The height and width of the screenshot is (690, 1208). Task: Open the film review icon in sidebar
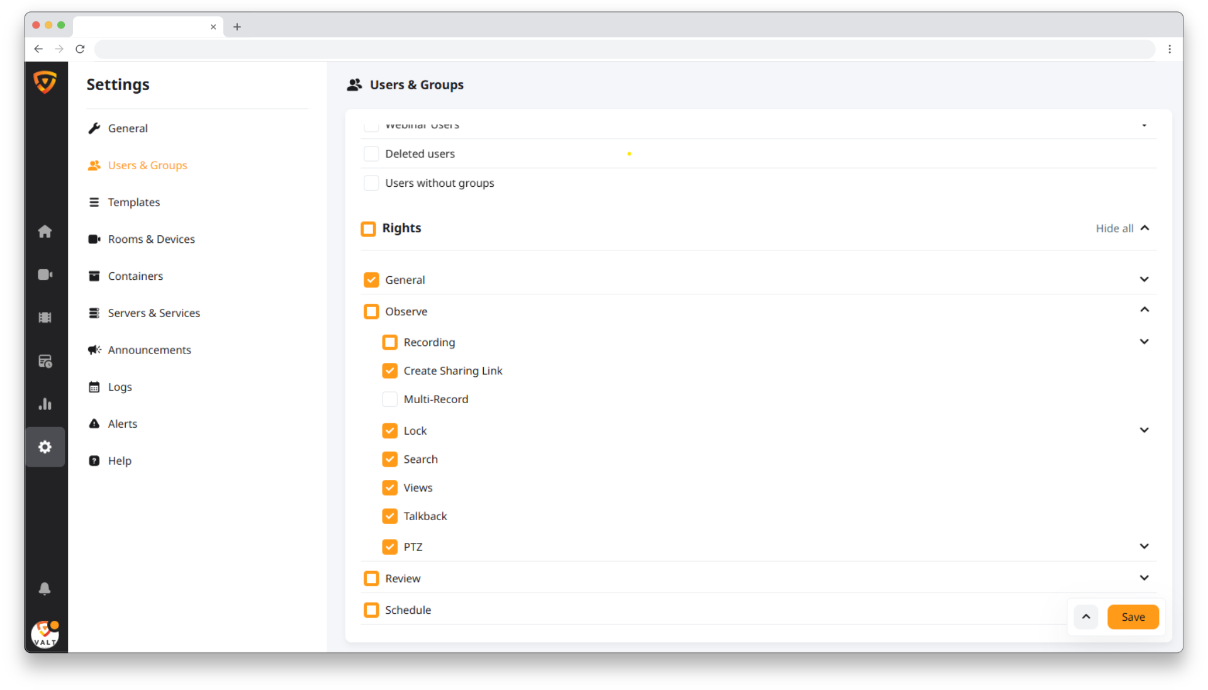click(45, 318)
